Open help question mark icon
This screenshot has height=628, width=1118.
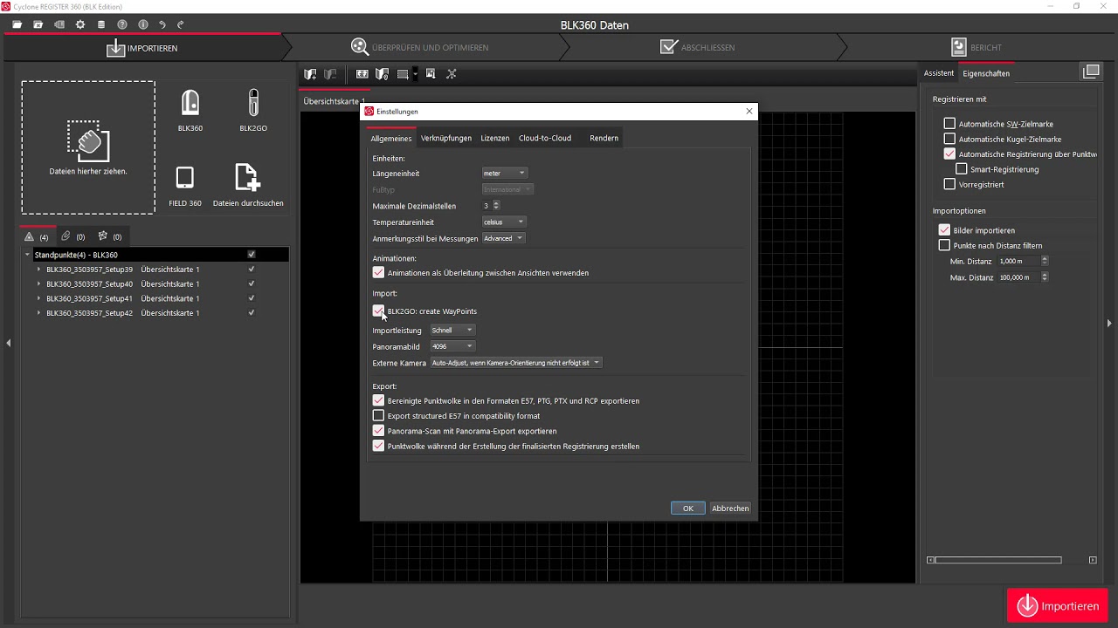coord(122,24)
